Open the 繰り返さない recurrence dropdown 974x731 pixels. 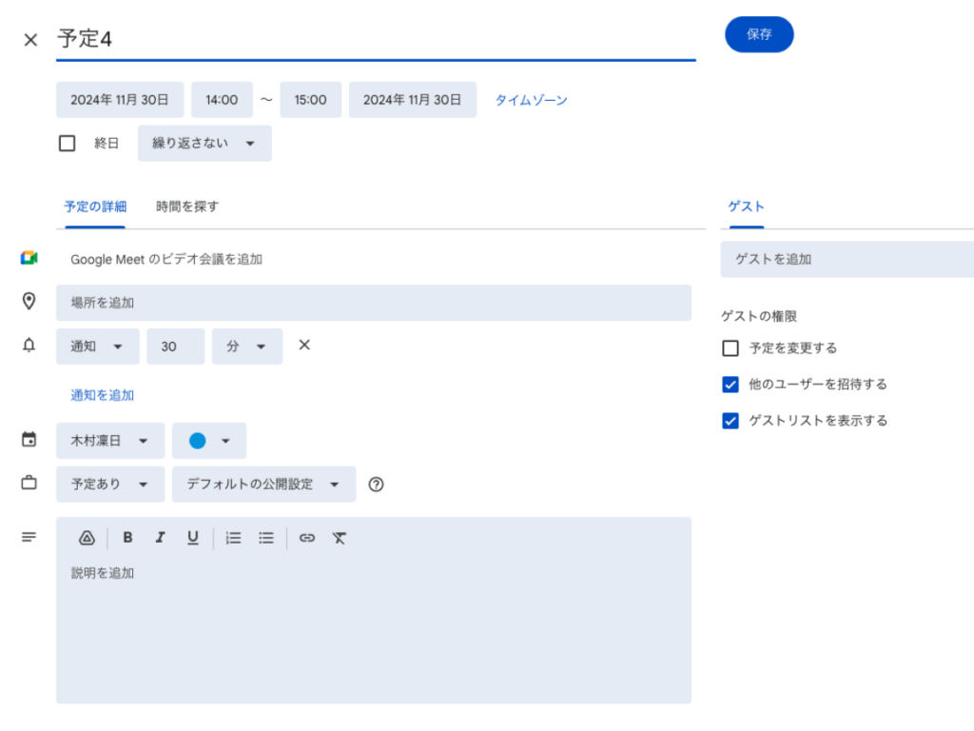(x=204, y=143)
